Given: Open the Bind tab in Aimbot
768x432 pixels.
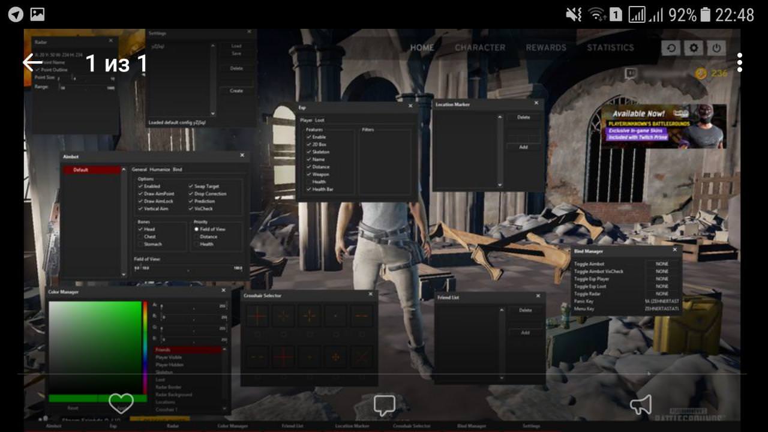Looking at the screenshot, I should click(x=177, y=170).
